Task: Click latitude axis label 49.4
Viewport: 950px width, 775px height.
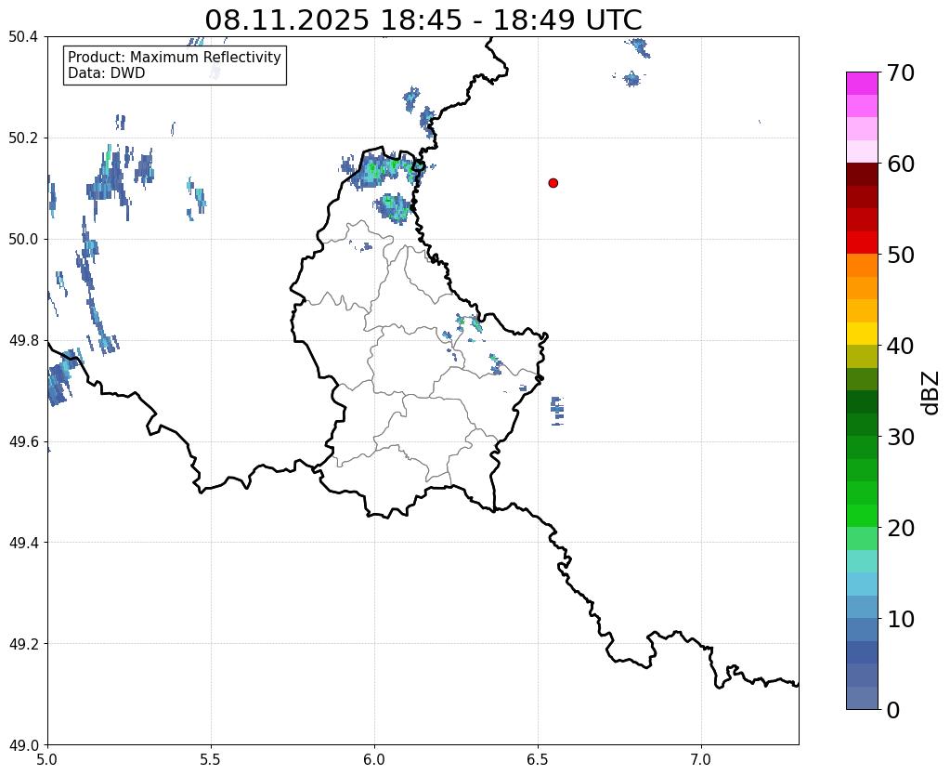Action: click(x=23, y=543)
